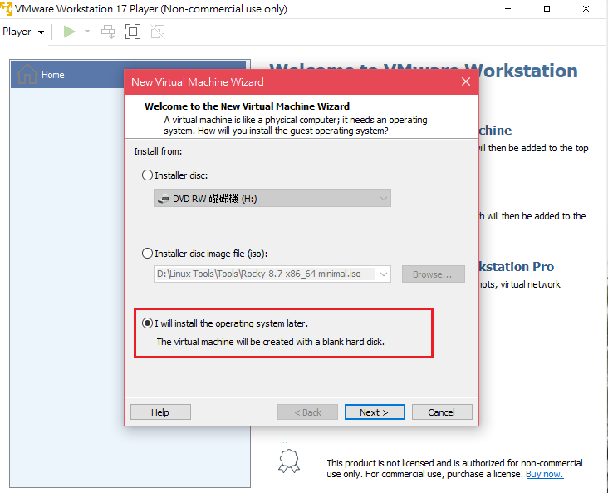This screenshot has width=608, height=493.
Task: Select the Installer disc radio button
Action: point(147,175)
